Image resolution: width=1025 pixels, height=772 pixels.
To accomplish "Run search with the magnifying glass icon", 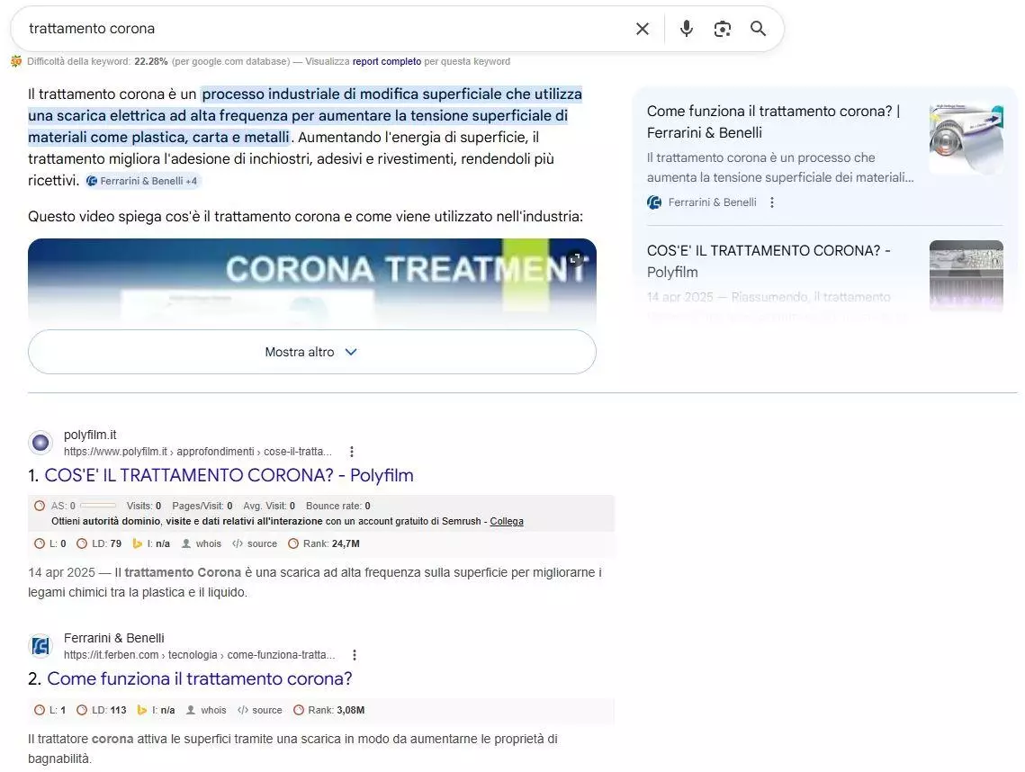I will (x=759, y=29).
